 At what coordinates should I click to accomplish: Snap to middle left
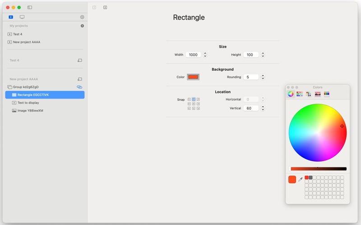click(189, 104)
